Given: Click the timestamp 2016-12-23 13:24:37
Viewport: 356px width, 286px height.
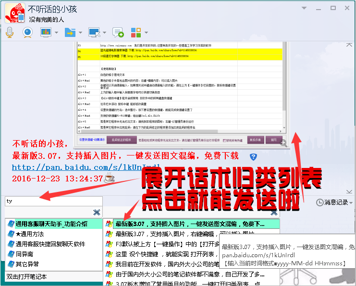Looking at the screenshot, I should click(x=58, y=179).
